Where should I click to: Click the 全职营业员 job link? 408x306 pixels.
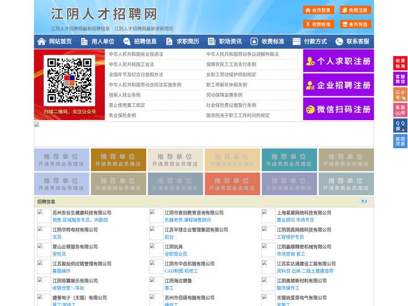[x=176, y=254]
